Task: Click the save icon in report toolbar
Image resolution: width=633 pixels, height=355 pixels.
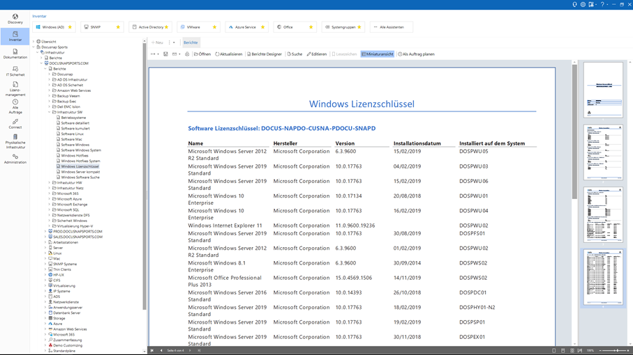Action: [x=165, y=54]
